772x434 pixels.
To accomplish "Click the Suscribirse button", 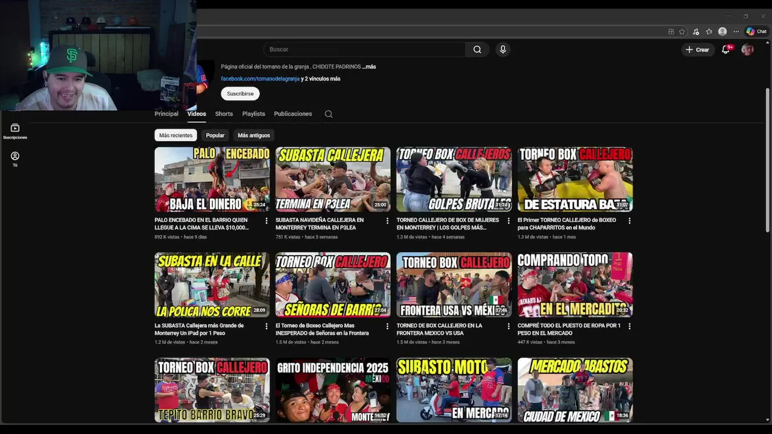I will [240, 93].
